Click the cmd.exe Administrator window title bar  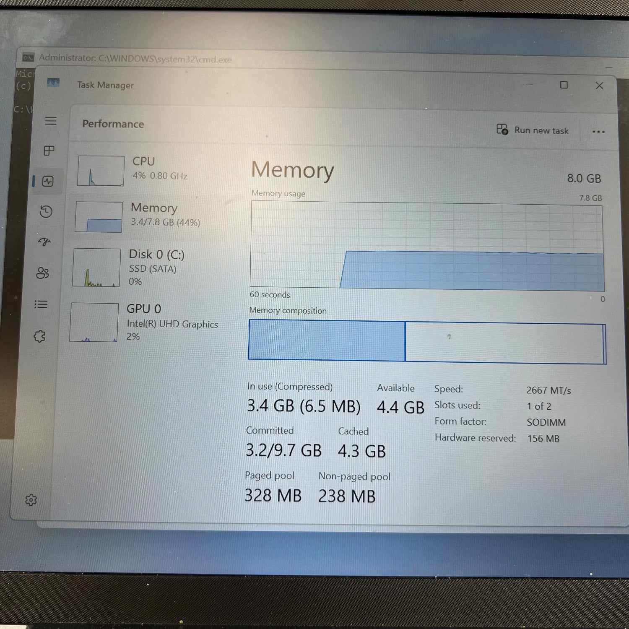[294, 60]
